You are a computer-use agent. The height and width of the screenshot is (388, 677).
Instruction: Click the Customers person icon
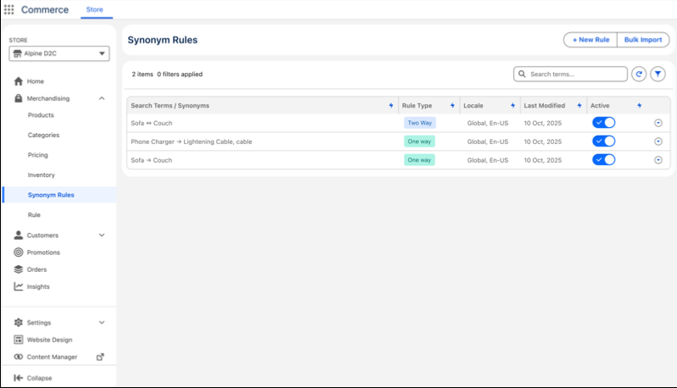(x=18, y=236)
